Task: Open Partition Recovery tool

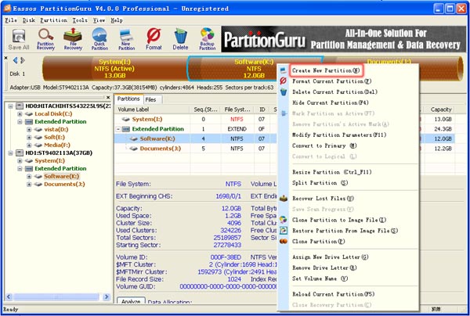Action: 45,39
